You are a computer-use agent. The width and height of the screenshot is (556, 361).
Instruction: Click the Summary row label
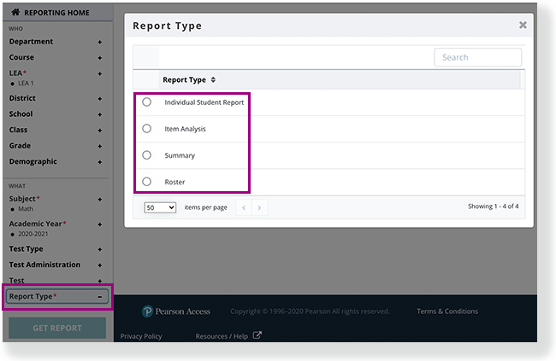click(180, 155)
